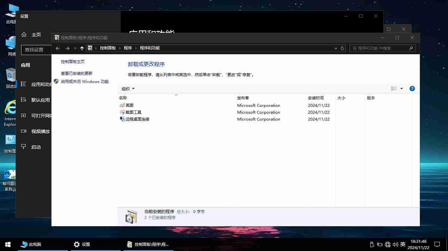The image size is (448, 251).
Task: Click the Windows Start button
Action: click(x=8, y=244)
